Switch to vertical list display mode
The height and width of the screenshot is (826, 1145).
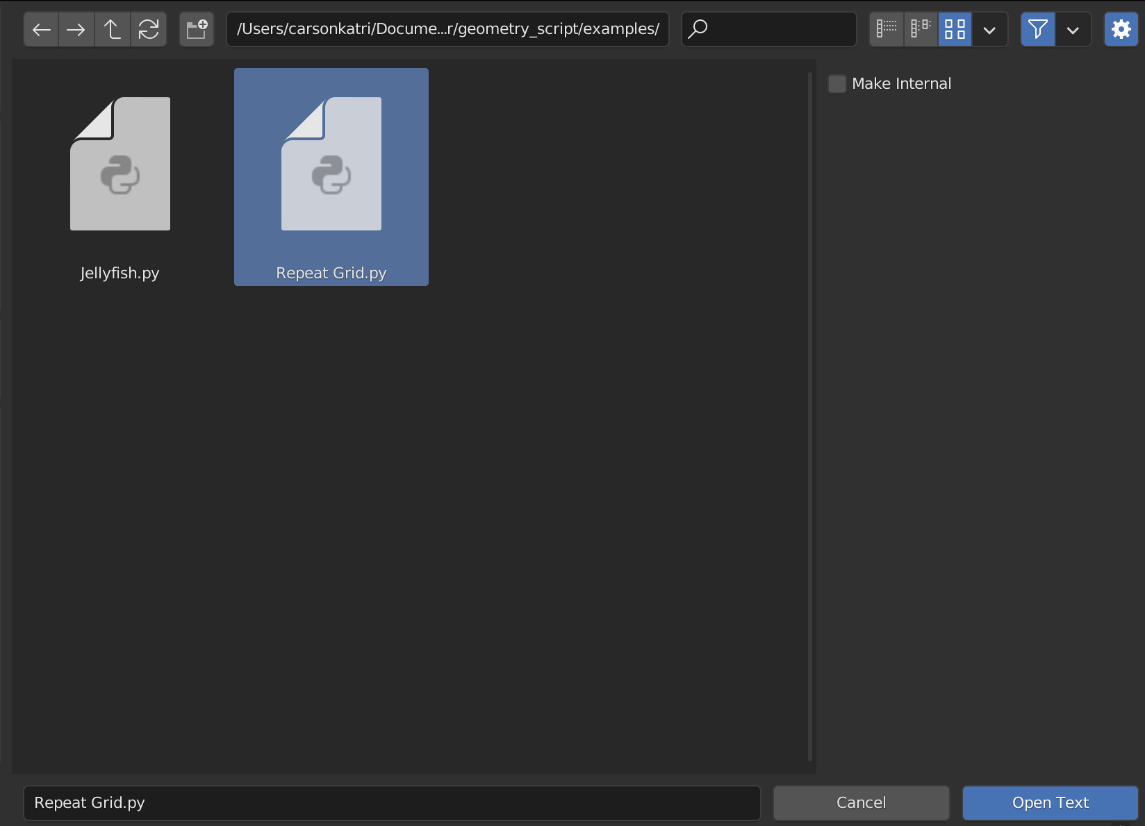[887, 29]
